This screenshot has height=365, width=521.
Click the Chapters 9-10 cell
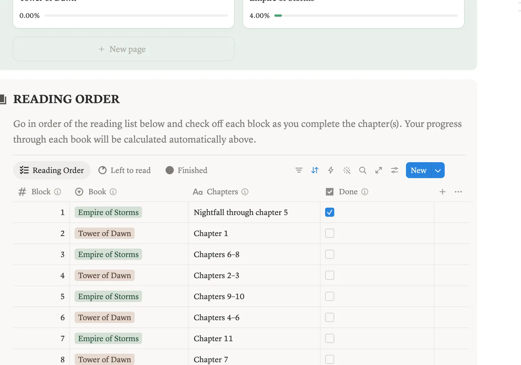[x=254, y=296]
